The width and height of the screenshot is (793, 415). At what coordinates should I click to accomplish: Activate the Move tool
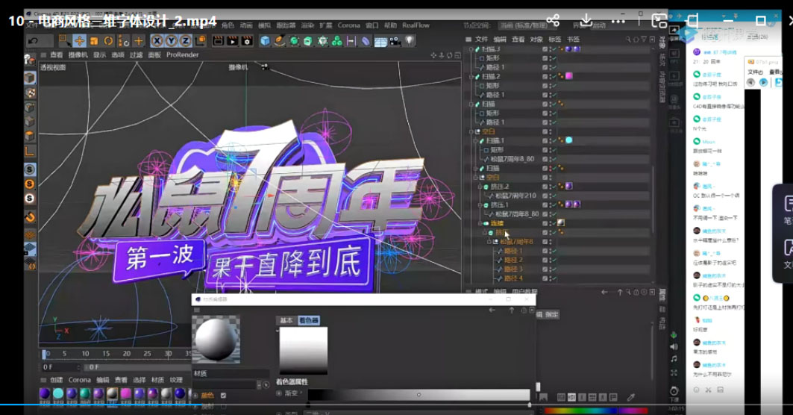(x=79, y=40)
